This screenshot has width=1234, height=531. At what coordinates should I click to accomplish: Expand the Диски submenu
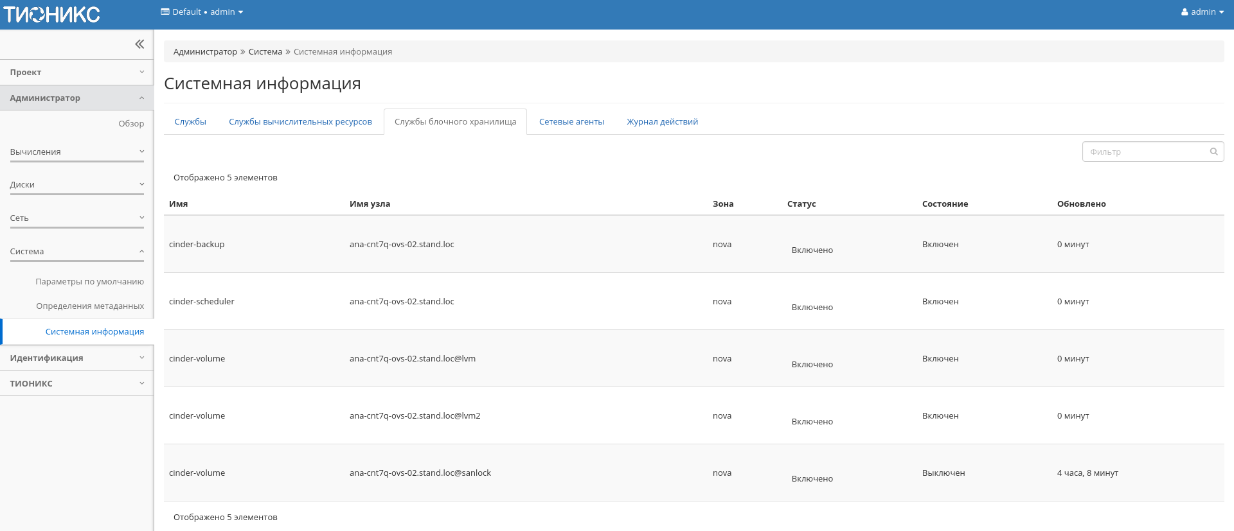pyautogui.click(x=76, y=185)
